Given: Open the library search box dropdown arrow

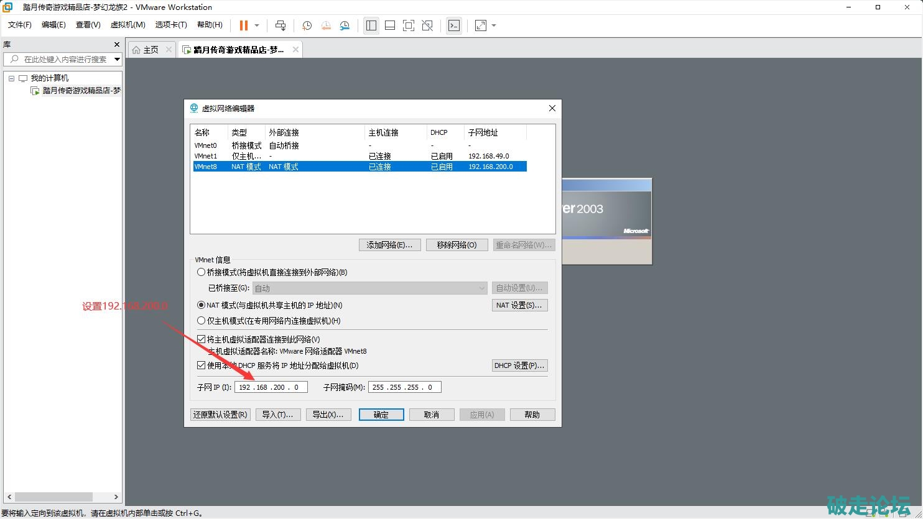Looking at the screenshot, I should [117, 60].
